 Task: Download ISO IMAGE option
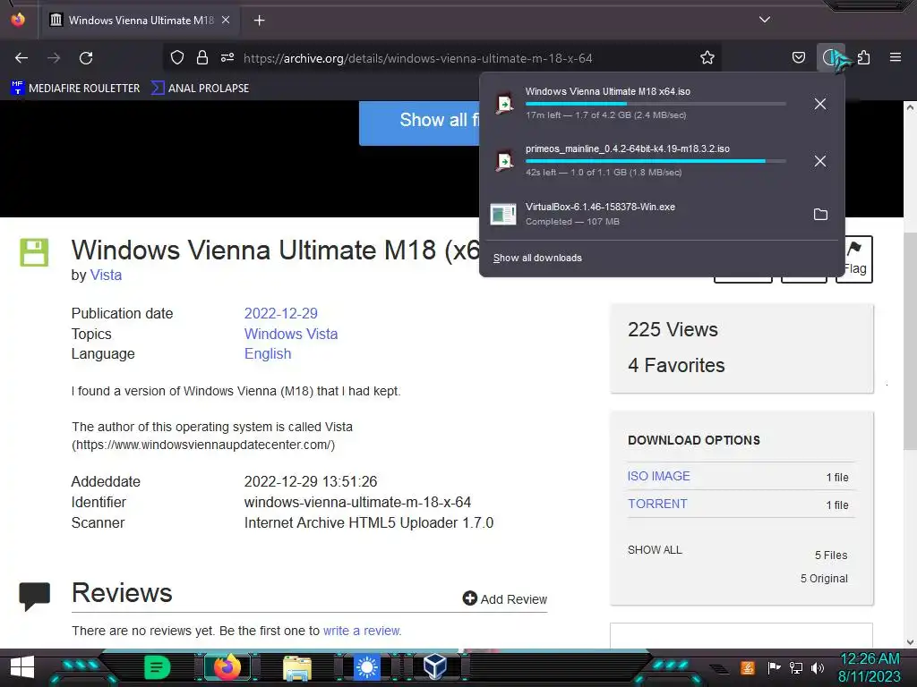click(x=658, y=476)
